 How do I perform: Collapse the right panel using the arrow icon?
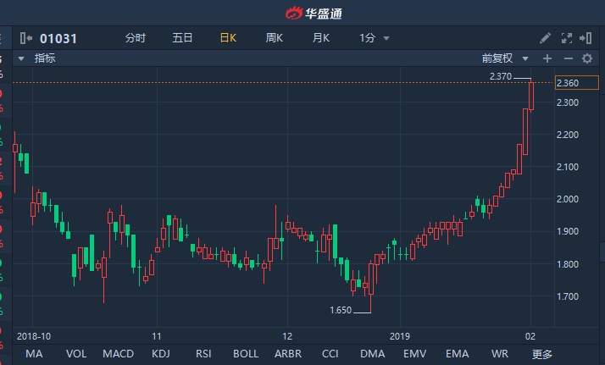pyautogui.click(x=586, y=38)
